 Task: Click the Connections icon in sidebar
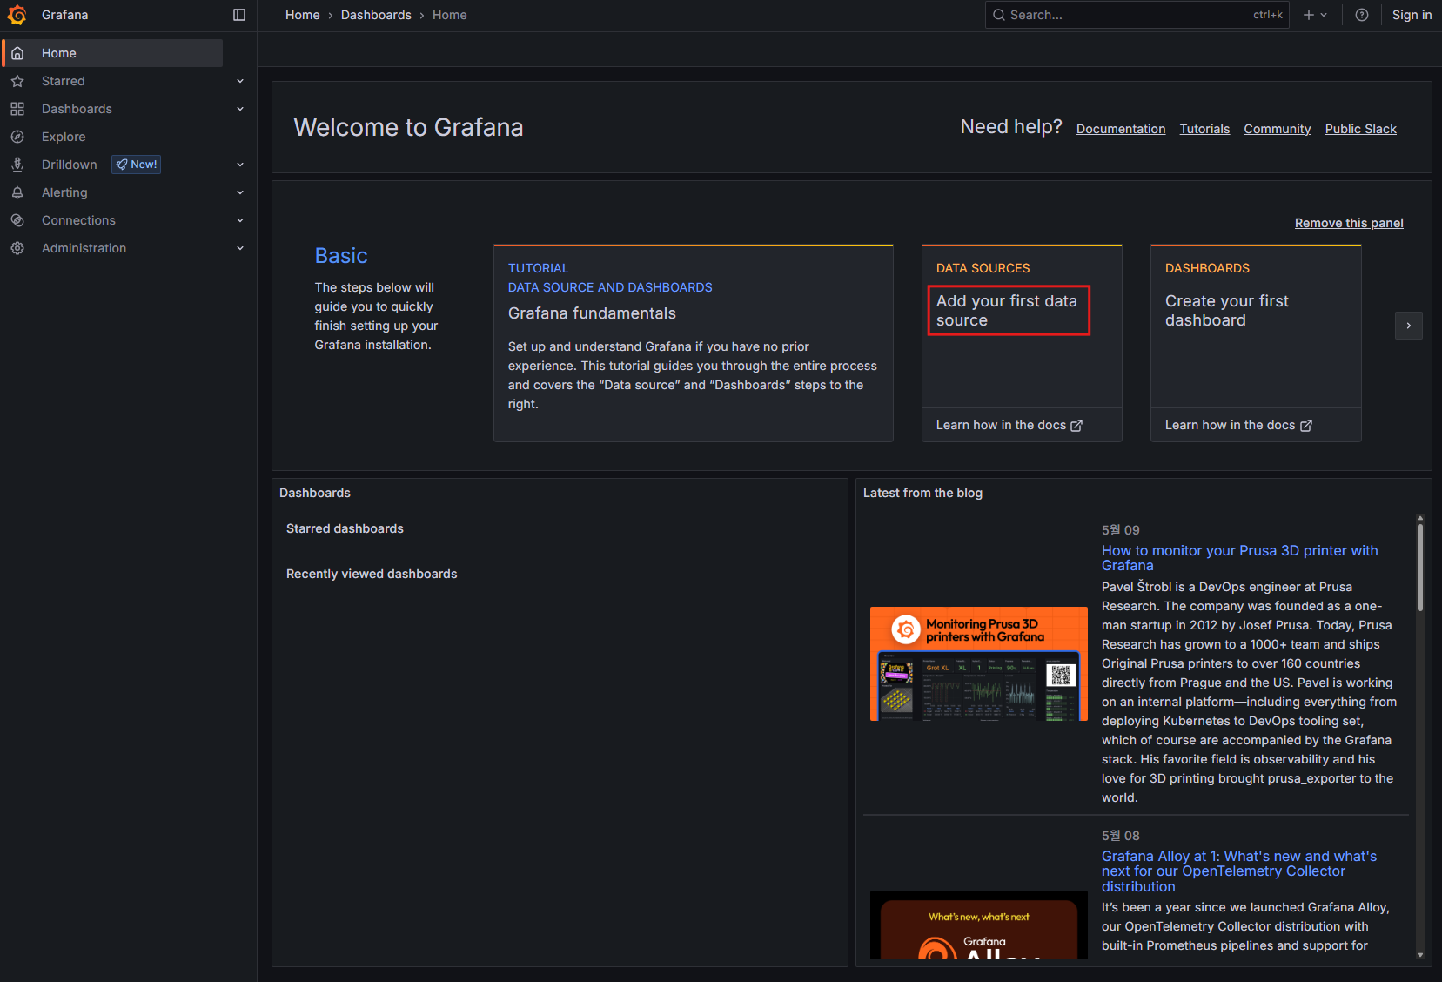[x=17, y=220]
